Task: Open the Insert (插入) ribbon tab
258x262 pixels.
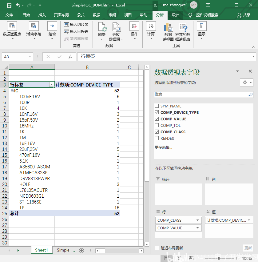Action: tap(42, 15)
